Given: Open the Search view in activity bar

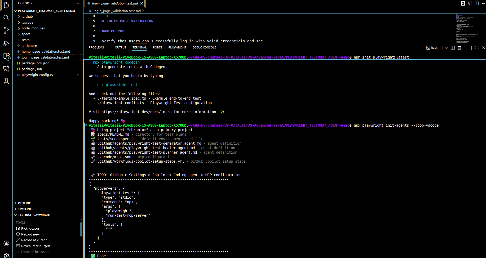Looking at the screenshot, I should 6,18.
